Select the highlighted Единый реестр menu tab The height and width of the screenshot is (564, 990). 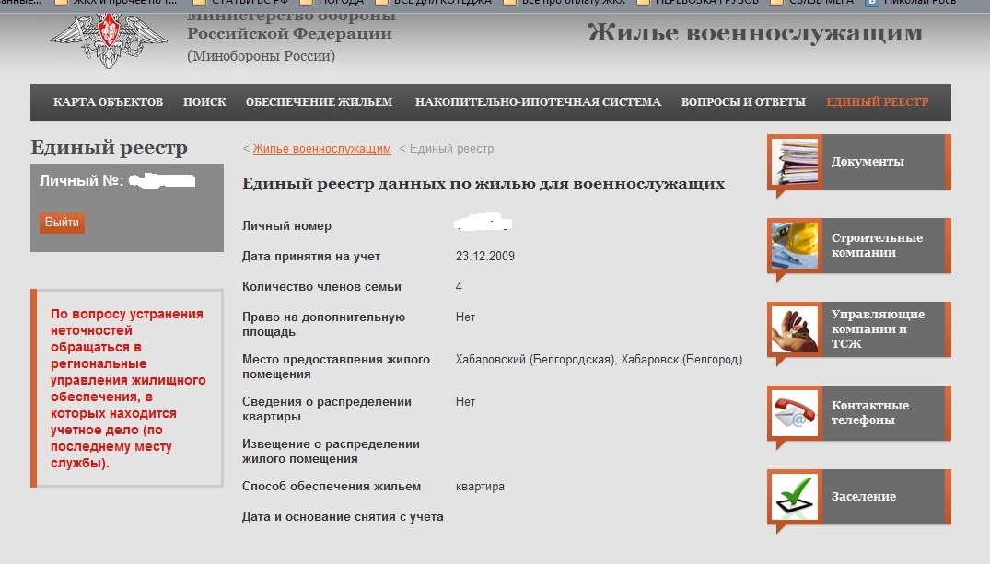click(877, 102)
